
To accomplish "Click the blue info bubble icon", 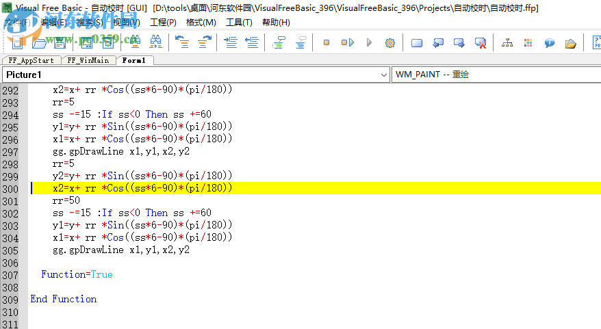I will point(549,43).
